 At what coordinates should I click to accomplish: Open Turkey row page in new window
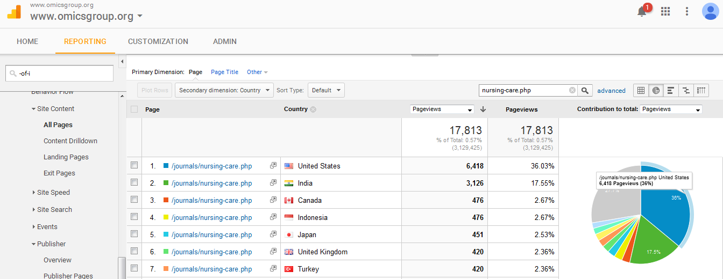[273, 269]
